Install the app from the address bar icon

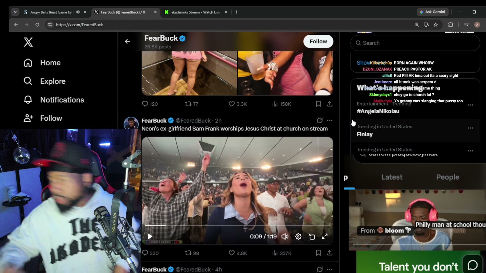tap(426, 25)
